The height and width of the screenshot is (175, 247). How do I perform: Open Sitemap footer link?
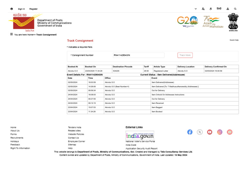coord(72,145)
